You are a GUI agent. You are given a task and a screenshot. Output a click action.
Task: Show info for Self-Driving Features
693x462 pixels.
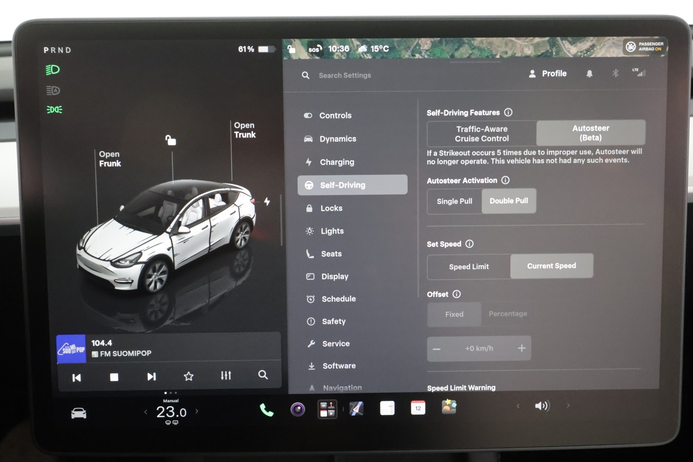[508, 112]
